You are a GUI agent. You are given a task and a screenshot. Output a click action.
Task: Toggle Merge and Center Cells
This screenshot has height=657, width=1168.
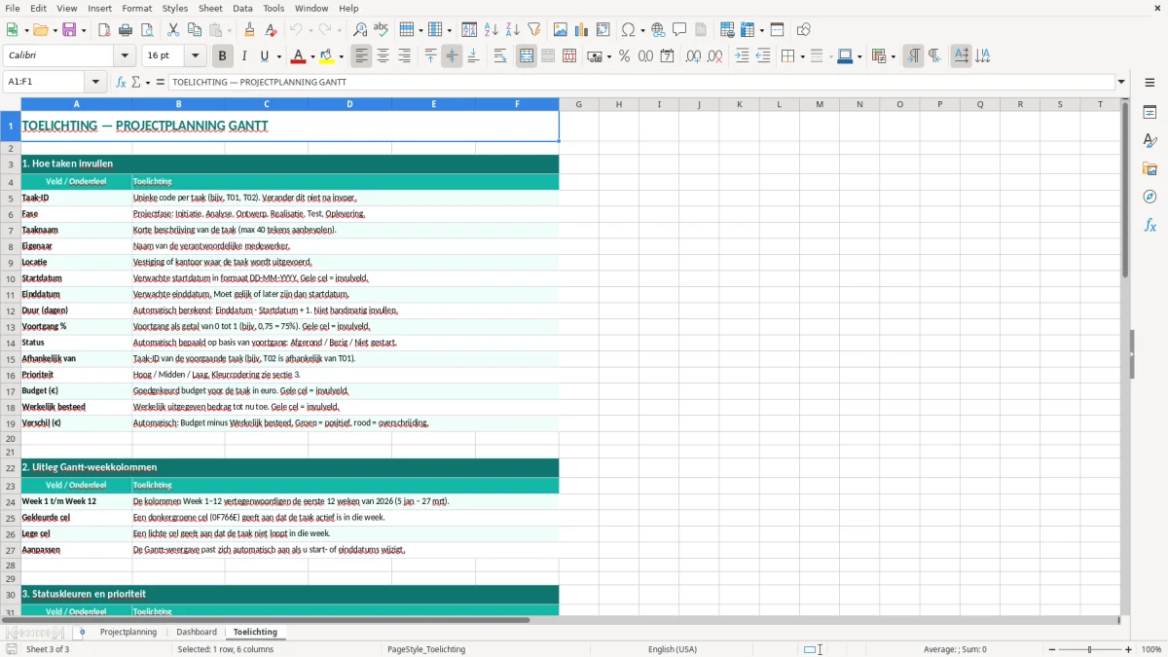pyautogui.click(x=527, y=56)
